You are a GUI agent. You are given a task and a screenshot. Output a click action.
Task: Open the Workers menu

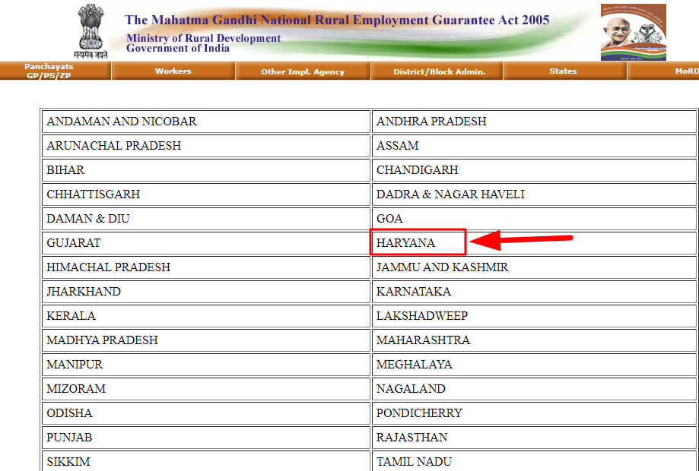coord(173,71)
